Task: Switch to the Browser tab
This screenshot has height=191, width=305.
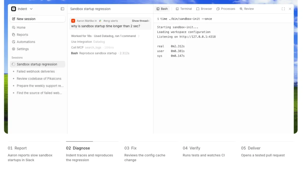Action: point(204,9)
